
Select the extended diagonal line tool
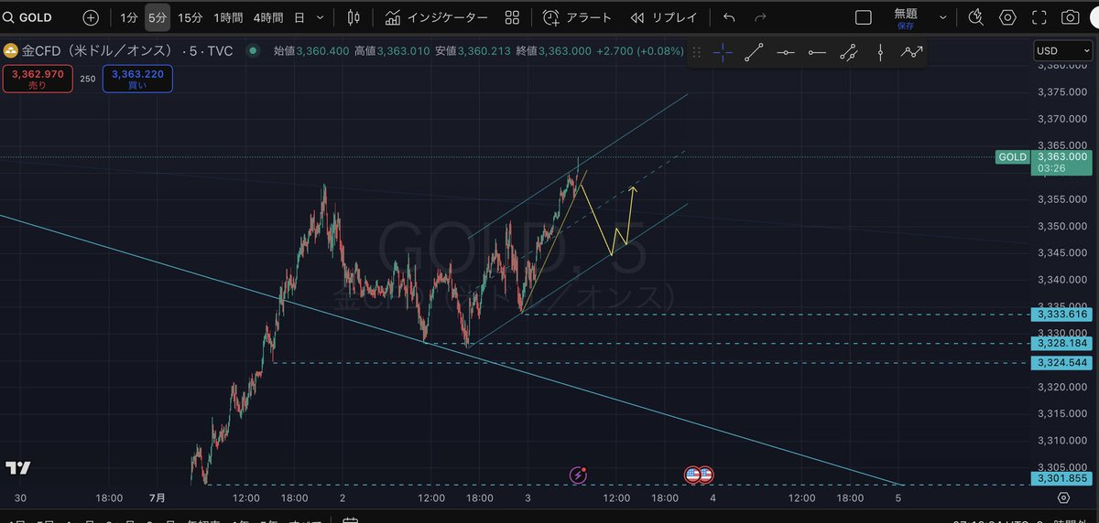pyautogui.click(x=849, y=53)
